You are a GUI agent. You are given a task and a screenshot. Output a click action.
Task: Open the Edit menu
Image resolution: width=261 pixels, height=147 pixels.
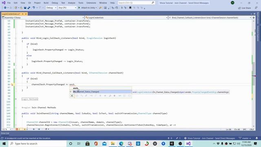15,3
